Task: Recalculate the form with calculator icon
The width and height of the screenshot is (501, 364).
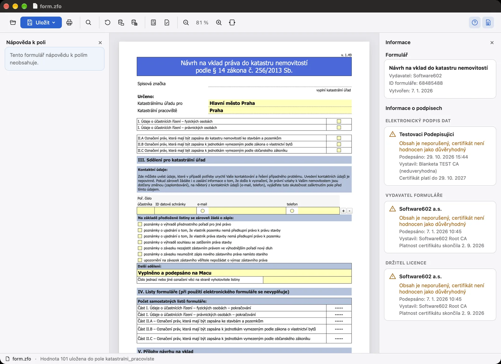Action: pyautogui.click(x=153, y=22)
